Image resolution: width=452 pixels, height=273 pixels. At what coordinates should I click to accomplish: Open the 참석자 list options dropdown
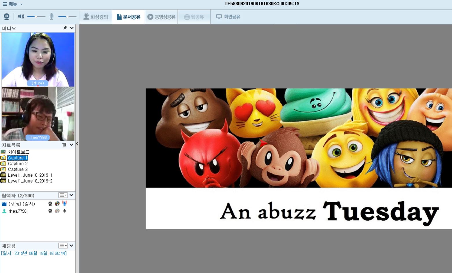[63, 195]
